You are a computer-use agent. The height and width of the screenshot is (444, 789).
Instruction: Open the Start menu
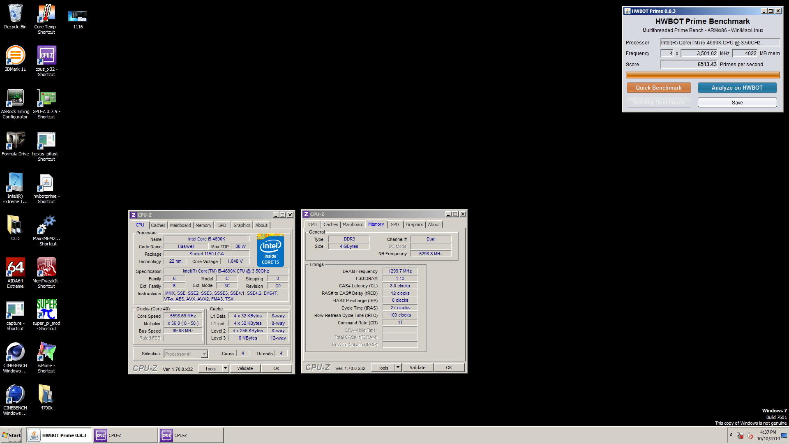(x=12, y=435)
